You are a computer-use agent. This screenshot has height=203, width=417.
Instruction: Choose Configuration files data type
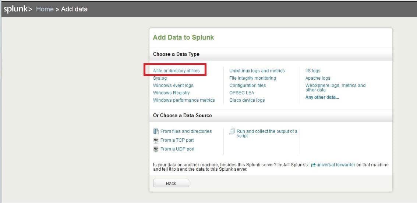(x=248, y=86)
